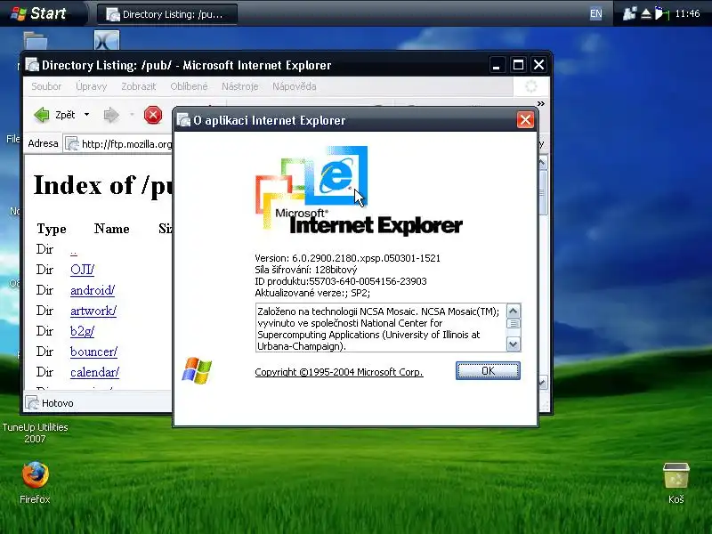The width and height of the screenshot is (712, 534).
Task: Click the green Zpět back arrow icon
Action: (42, 115)
